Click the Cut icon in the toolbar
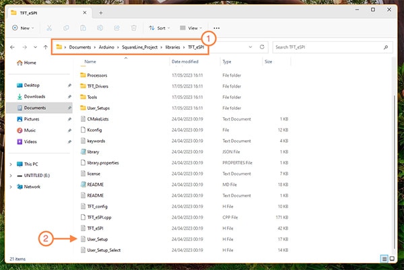Screen dimensions: 404x270 pos(50,28)
